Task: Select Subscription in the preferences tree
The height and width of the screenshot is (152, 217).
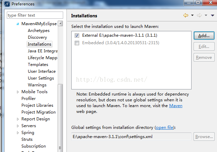Action: (x=34, y=146)
